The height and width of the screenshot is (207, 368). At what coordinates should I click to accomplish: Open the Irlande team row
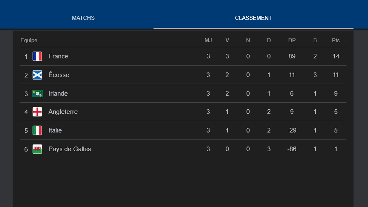point(58,94)
